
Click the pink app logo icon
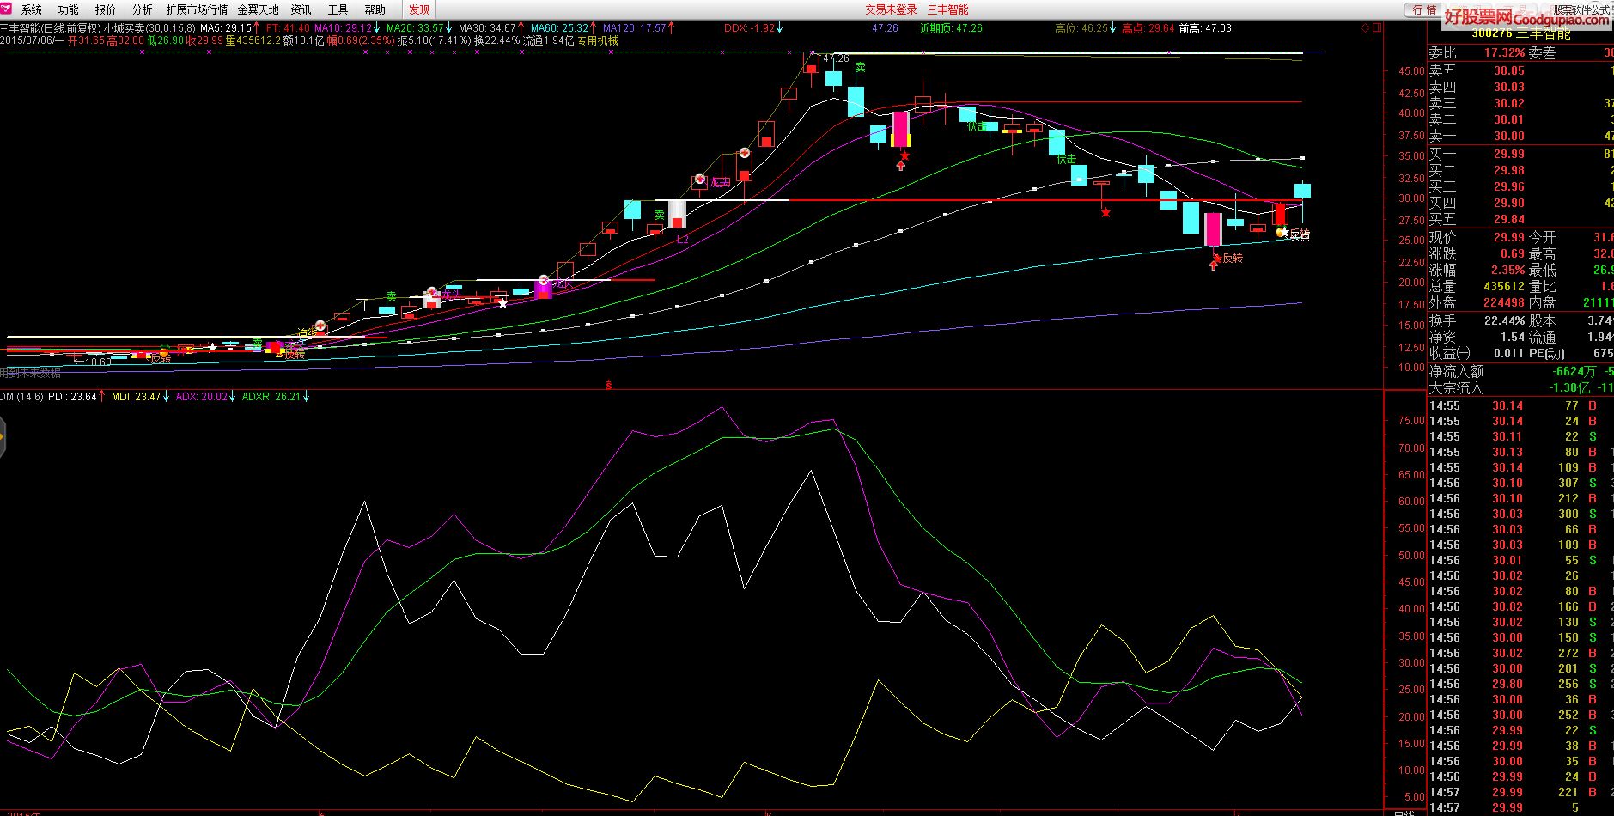point(8,9)
